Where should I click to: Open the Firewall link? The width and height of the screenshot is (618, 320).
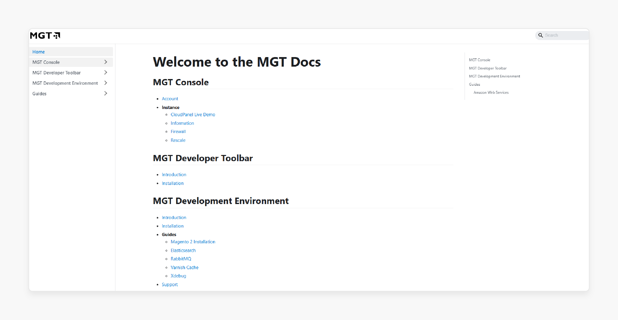point(178,131)
